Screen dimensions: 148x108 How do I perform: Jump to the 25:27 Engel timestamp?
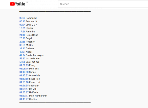22,38
